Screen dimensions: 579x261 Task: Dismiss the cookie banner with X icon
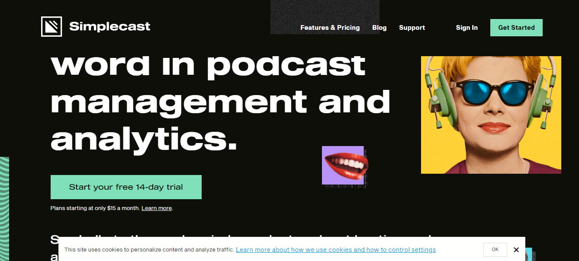(x=516, y=250)
